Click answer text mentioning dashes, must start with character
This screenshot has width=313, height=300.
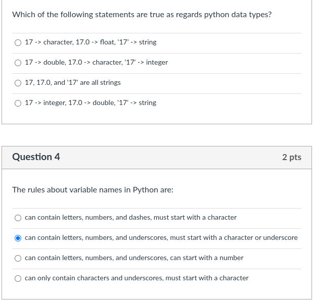130,217
